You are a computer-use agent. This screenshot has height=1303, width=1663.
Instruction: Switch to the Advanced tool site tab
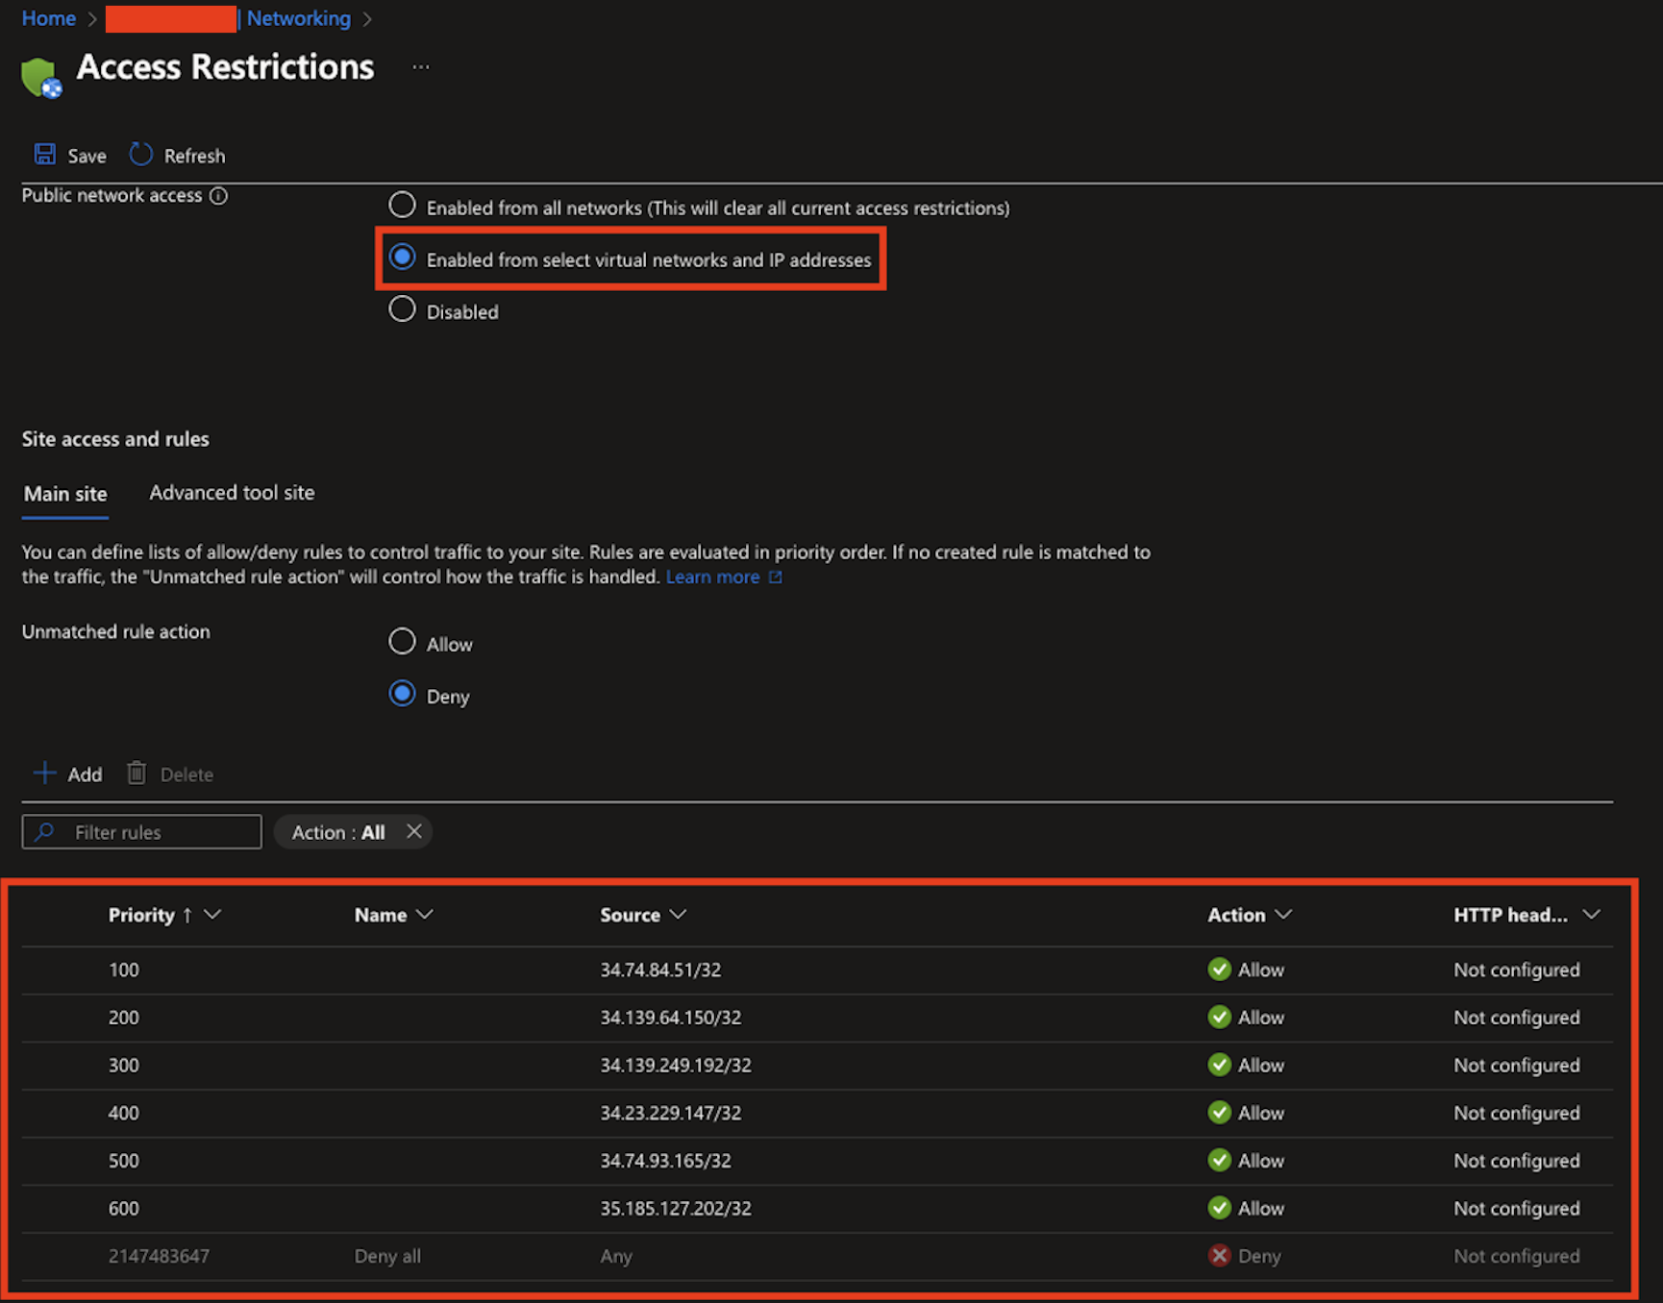pyautogui.click(x=231, y=492)
